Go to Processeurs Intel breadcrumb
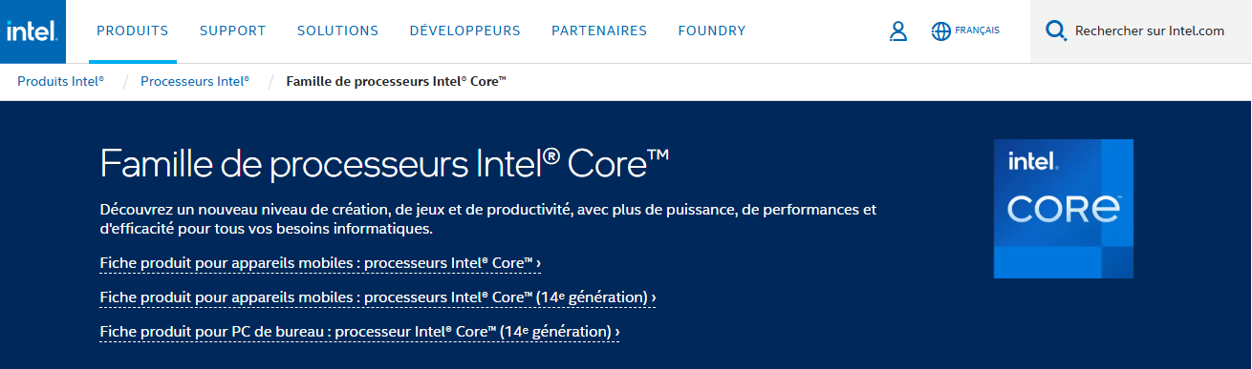This screenshot has height=369, width=1252. pos(195,81)
